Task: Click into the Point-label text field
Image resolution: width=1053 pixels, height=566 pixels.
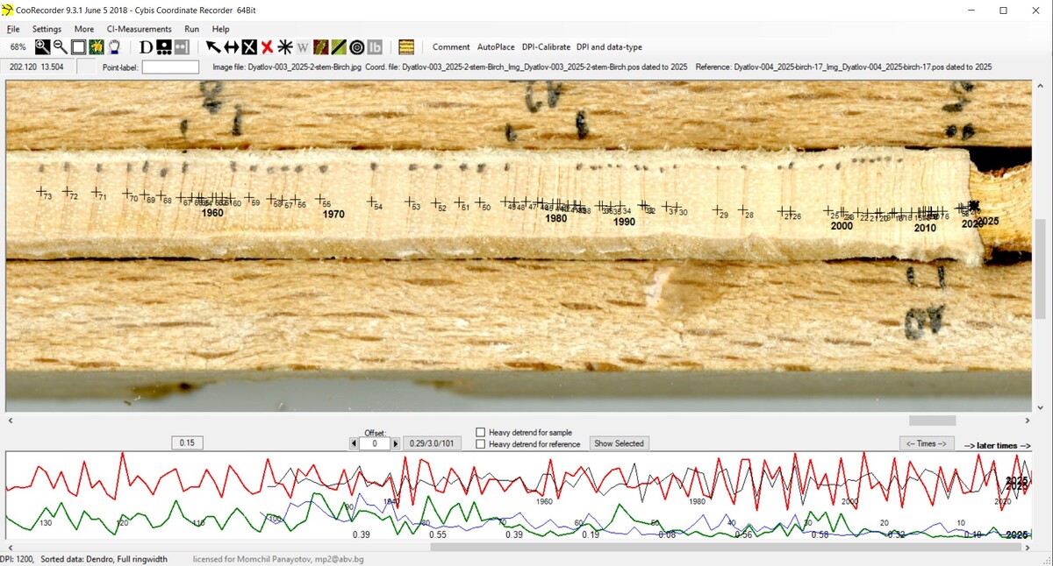Action: coord(170,67)
